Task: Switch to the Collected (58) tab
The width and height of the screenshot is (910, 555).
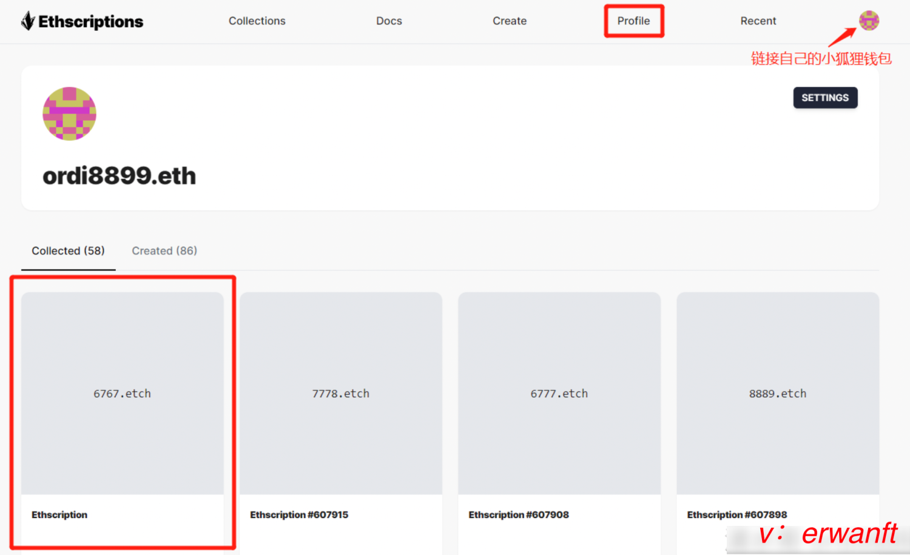Action: click(69, 251)
